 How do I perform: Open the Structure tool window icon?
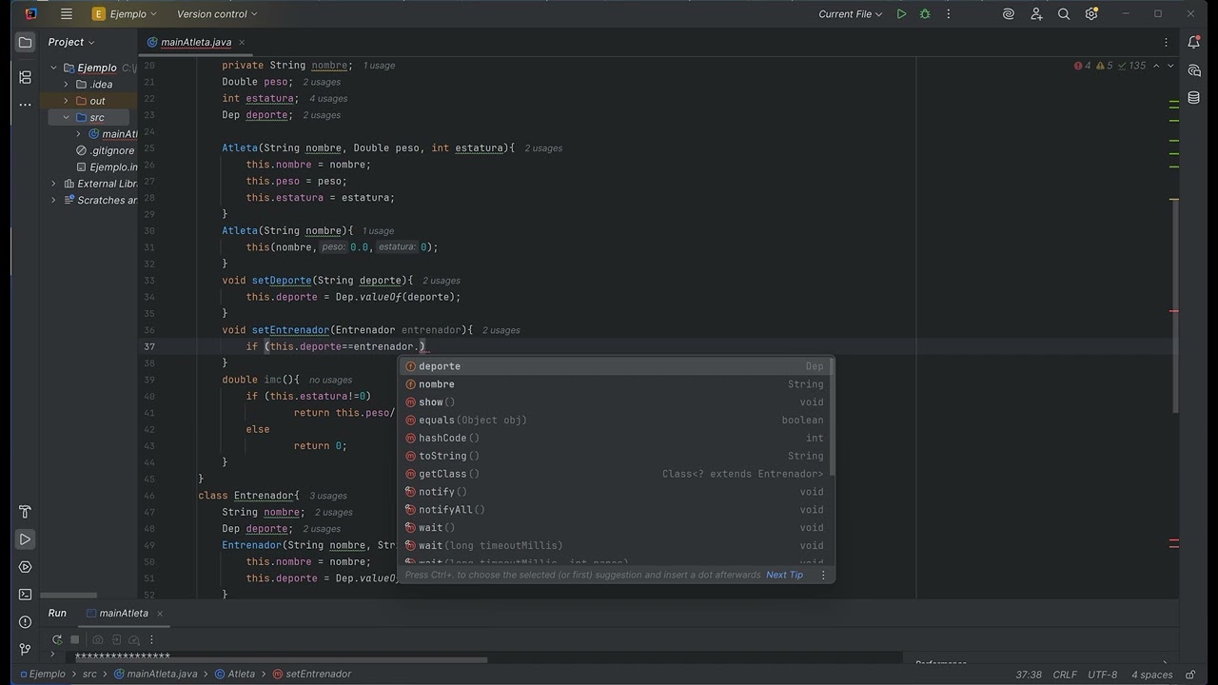click(25, 77)
